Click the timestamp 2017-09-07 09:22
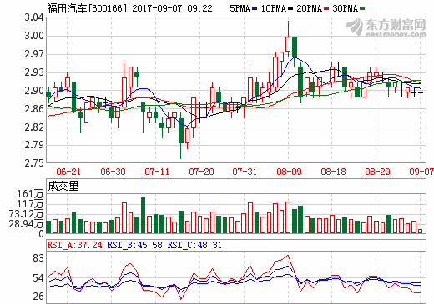 click(172, 8)
